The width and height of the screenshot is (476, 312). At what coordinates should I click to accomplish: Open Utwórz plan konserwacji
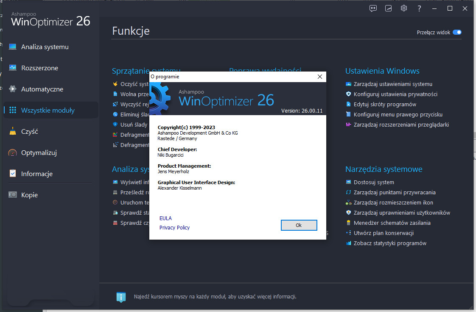(384, 233)
